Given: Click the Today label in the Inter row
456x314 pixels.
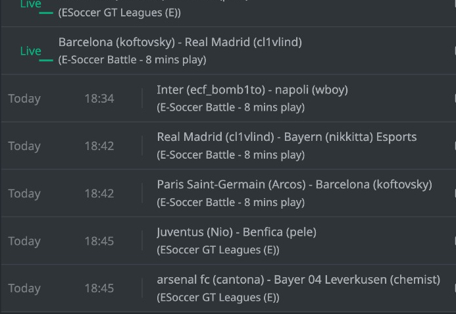Looking at the screenshot, I should (24, 99).
